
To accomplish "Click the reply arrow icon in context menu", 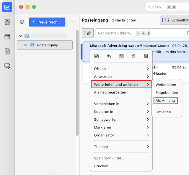I will pos(109,56).
